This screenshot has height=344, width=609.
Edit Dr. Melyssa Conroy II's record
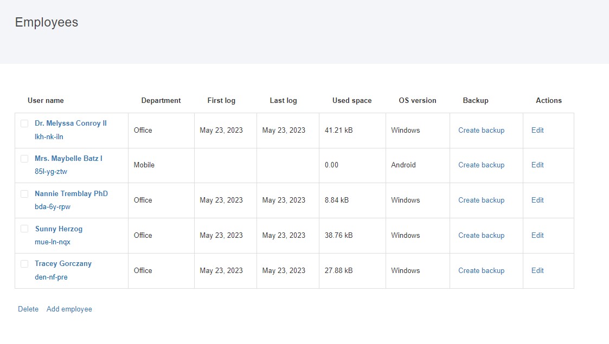537,131
